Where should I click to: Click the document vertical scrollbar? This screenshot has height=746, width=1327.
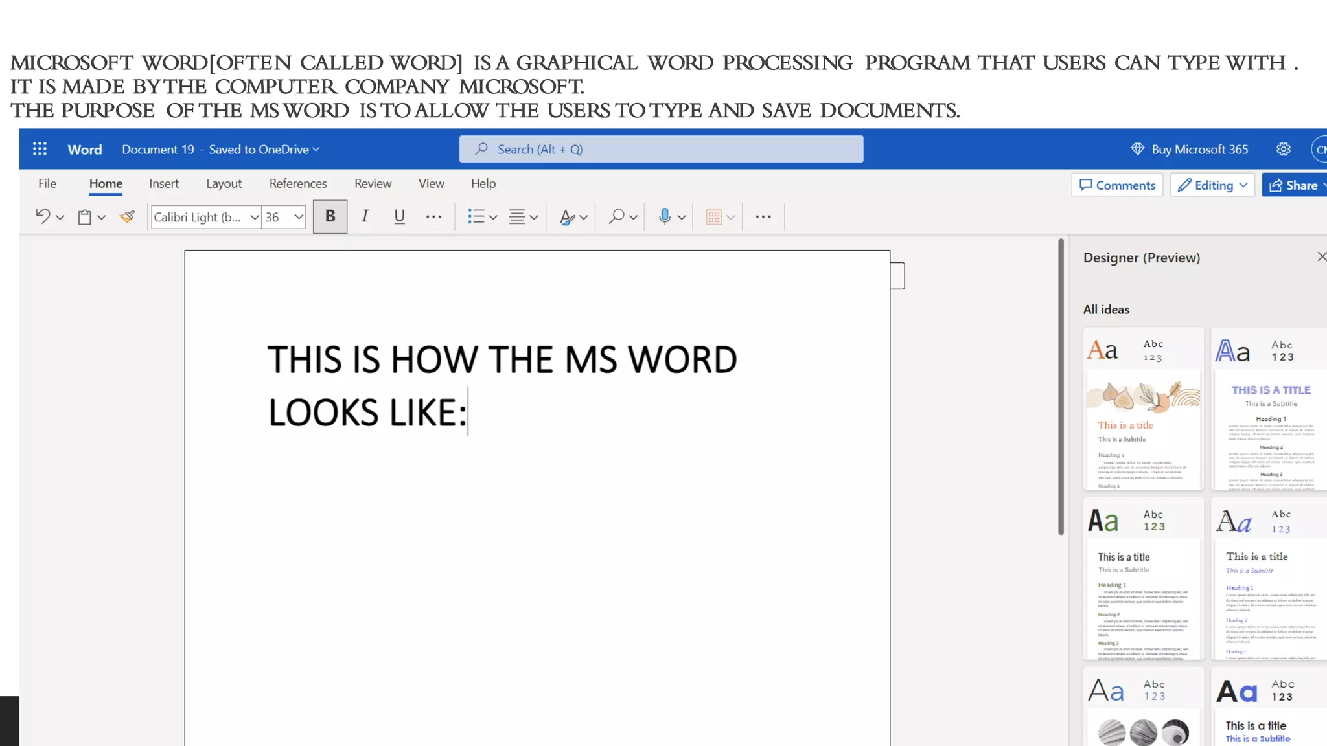(1061, 387)
